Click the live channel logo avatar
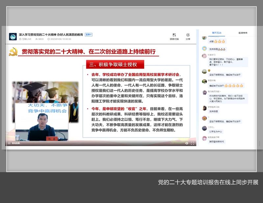Image resolution: width=263 pixels, height=203 pixels. point(13,36)
